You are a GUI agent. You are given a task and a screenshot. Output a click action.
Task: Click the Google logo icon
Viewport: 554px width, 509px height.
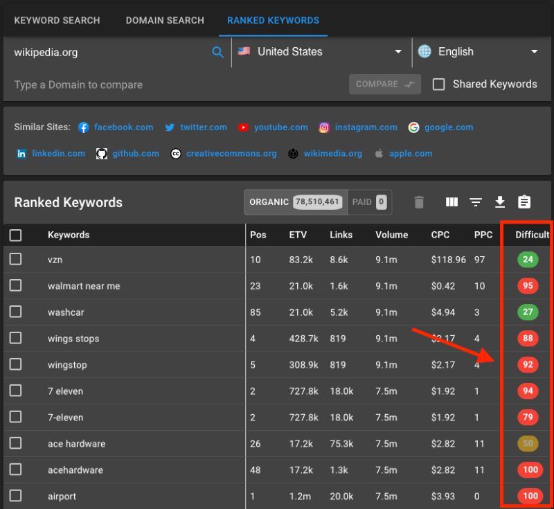click(x=413, y=127)
